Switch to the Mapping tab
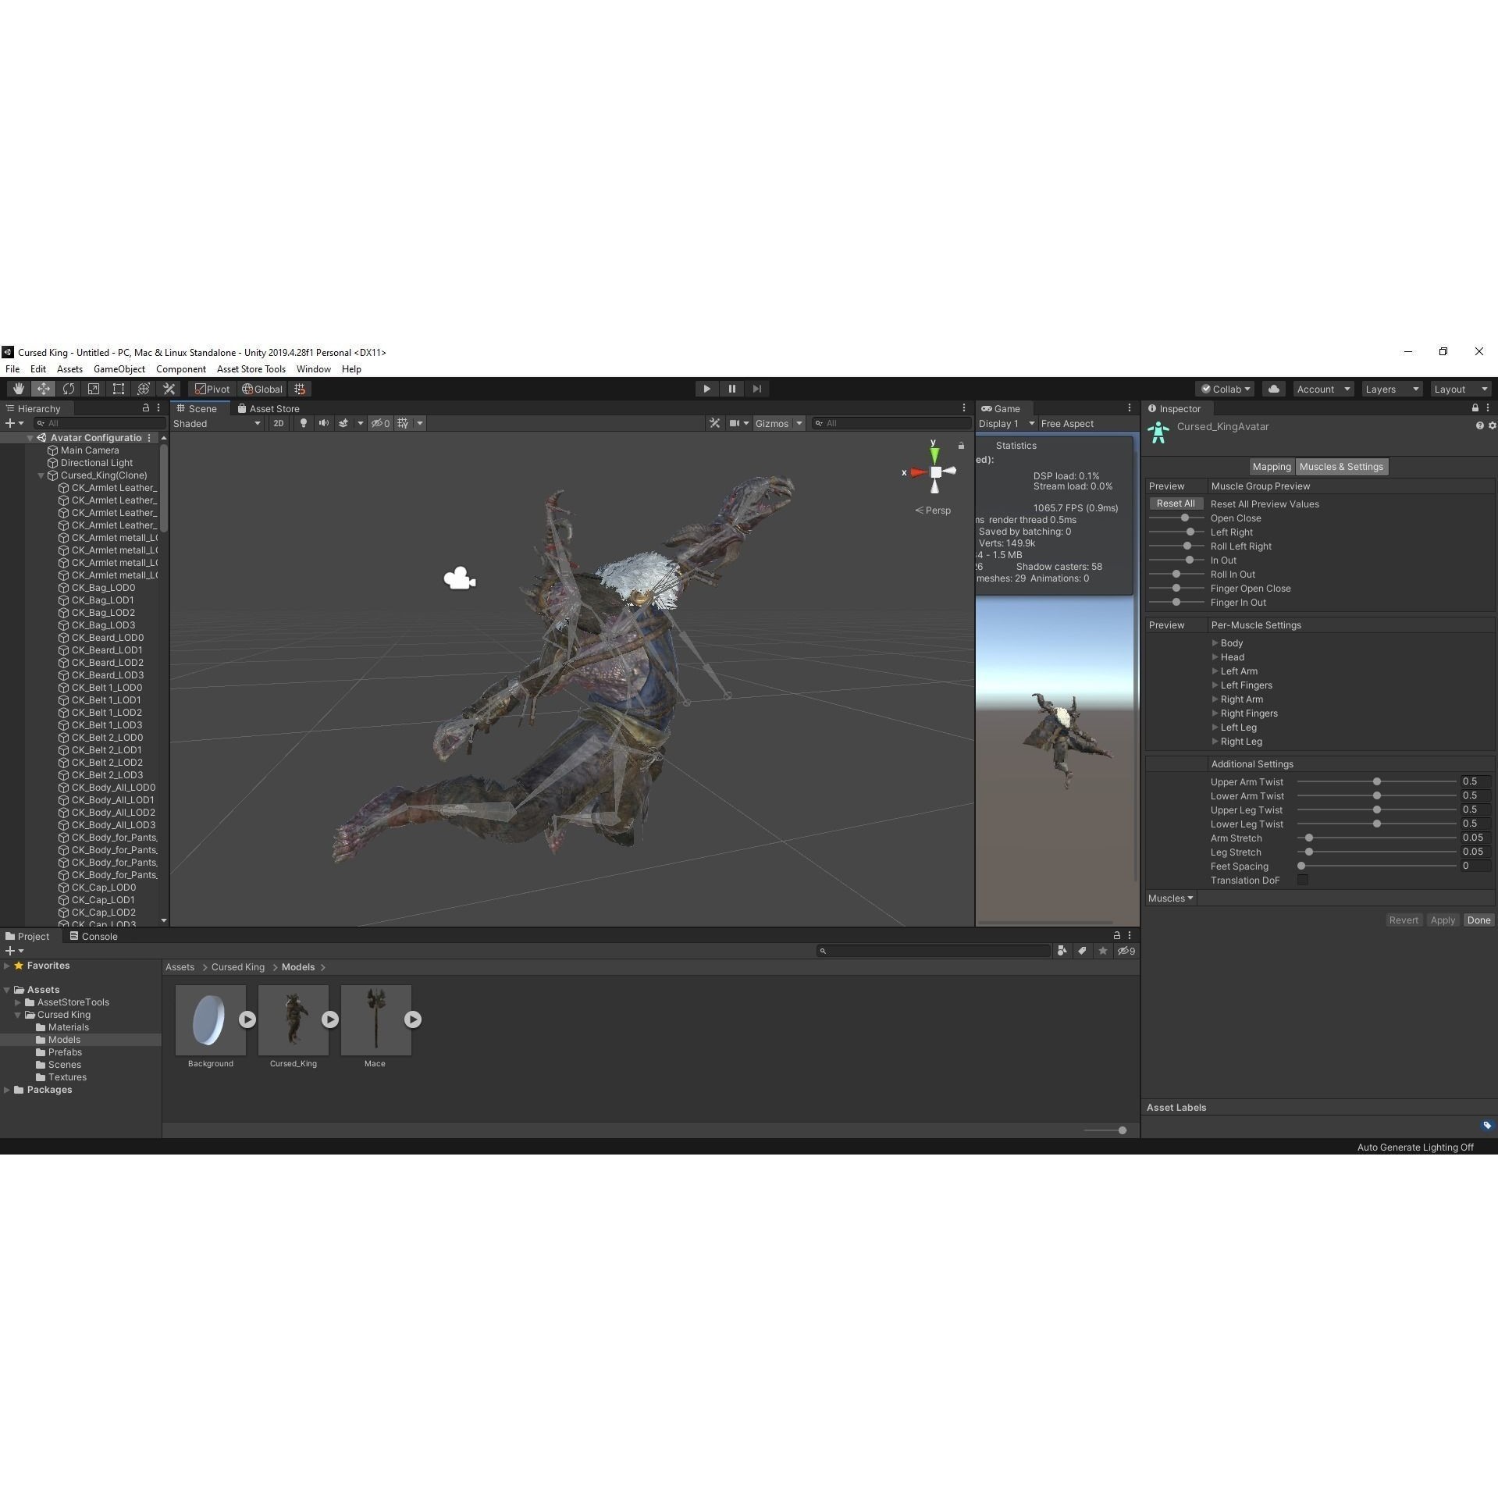The height and width of the screenshot is (1498, 1498). (1271, 466)
